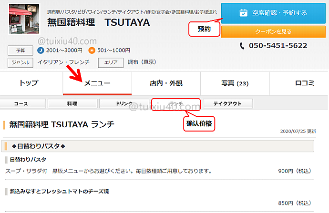Click dinner budget text 2001～3000円

click(x=64, y=51)
